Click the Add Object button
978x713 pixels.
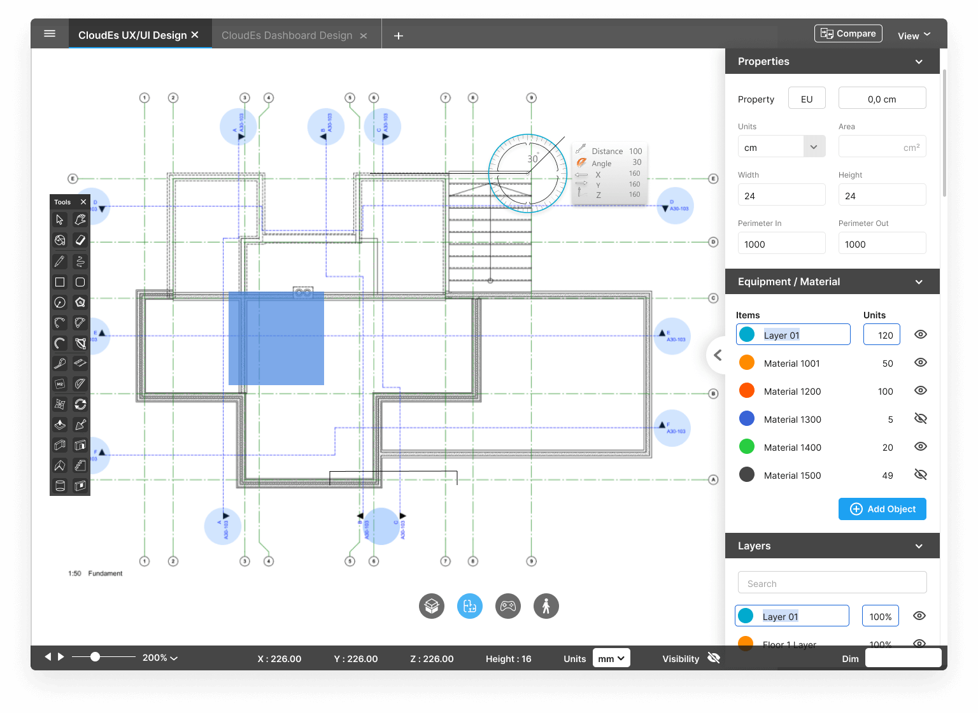(x=882, y=509)
